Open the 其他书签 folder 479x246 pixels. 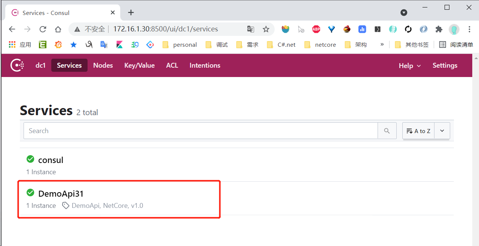[412, 44]
